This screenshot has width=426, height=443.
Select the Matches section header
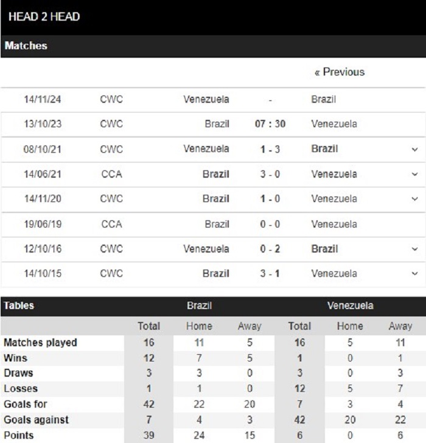tap(26, 46)
